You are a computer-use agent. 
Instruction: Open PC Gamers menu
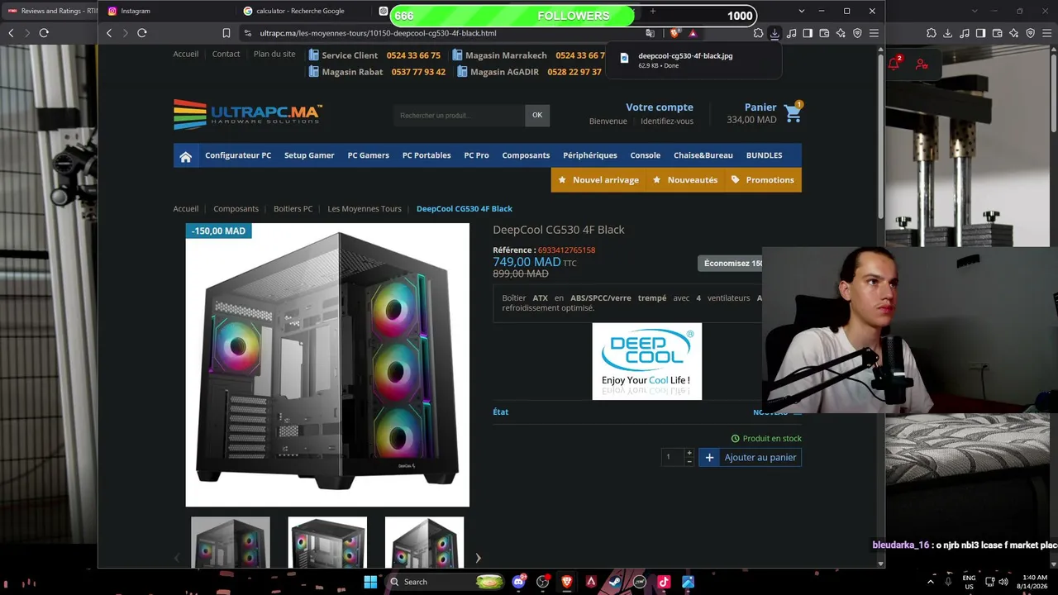coord(368,155)
